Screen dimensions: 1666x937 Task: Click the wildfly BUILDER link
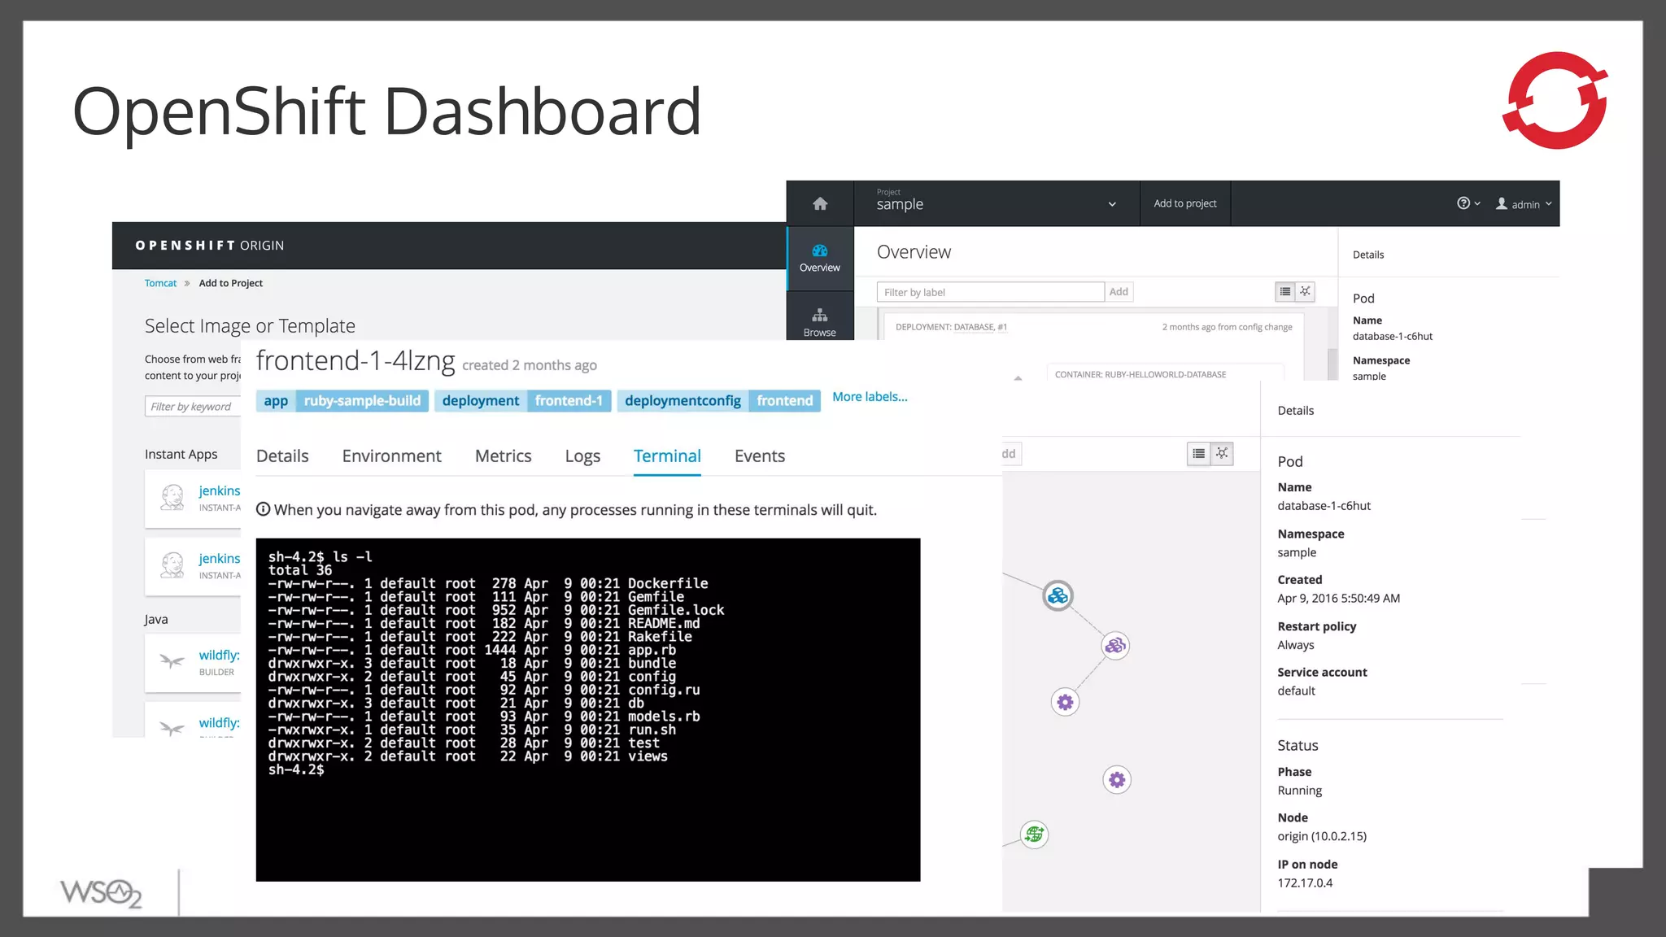[x=219, y=655]
